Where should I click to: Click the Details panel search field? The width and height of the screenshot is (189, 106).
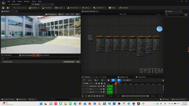175,15
